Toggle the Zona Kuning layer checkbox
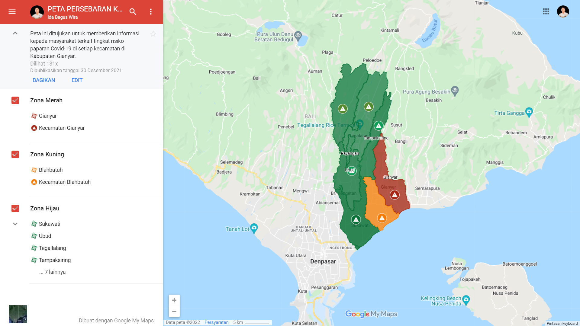This screenshot has height=326, width=580. [15, 154]
